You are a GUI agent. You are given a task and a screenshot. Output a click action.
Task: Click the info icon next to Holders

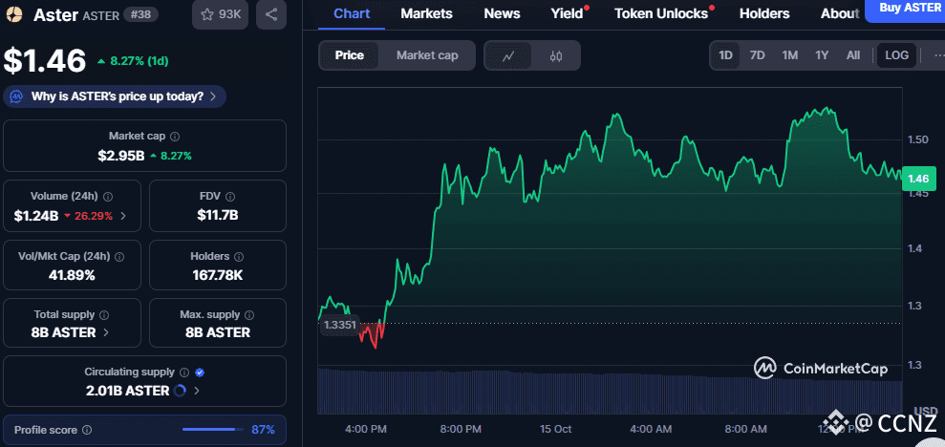click(x=238, y=257)
